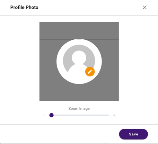The height and width of the screenshot is (144, 158).
Task: Click the minus zoom out icon
Action: click(x=44, y=115)
